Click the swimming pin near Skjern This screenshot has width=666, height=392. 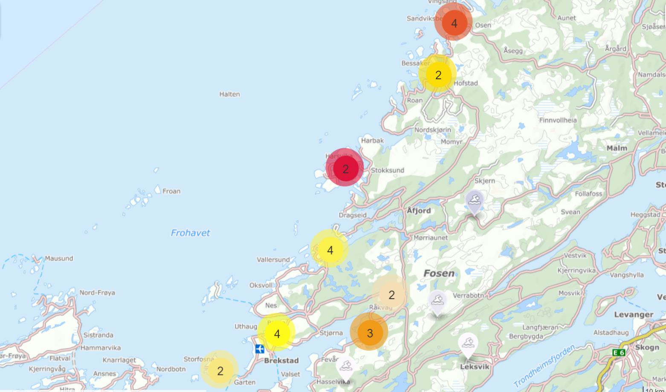474,200
